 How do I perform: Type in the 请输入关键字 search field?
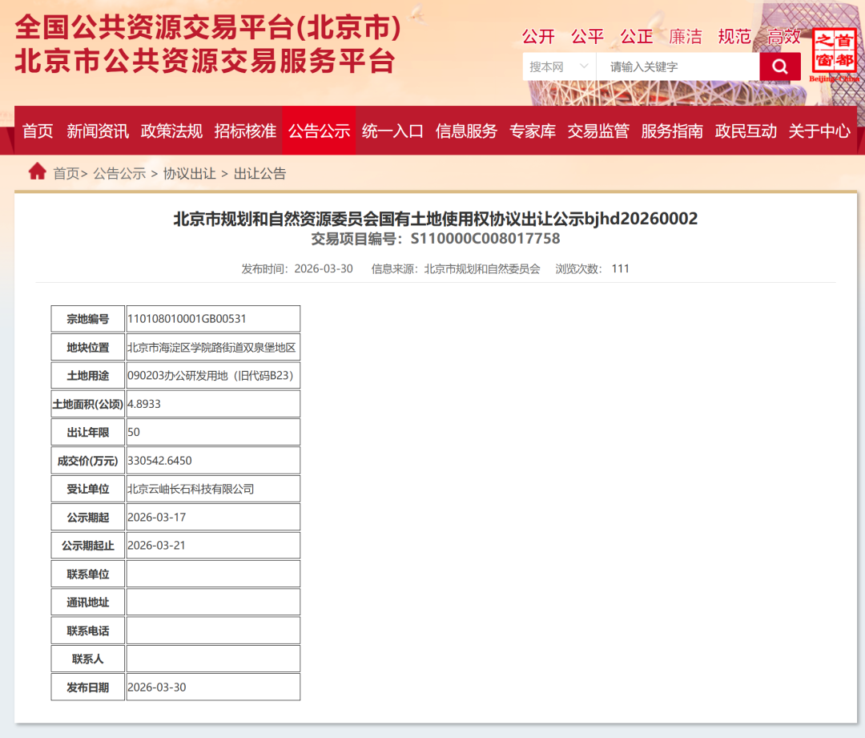pos(677,67)
